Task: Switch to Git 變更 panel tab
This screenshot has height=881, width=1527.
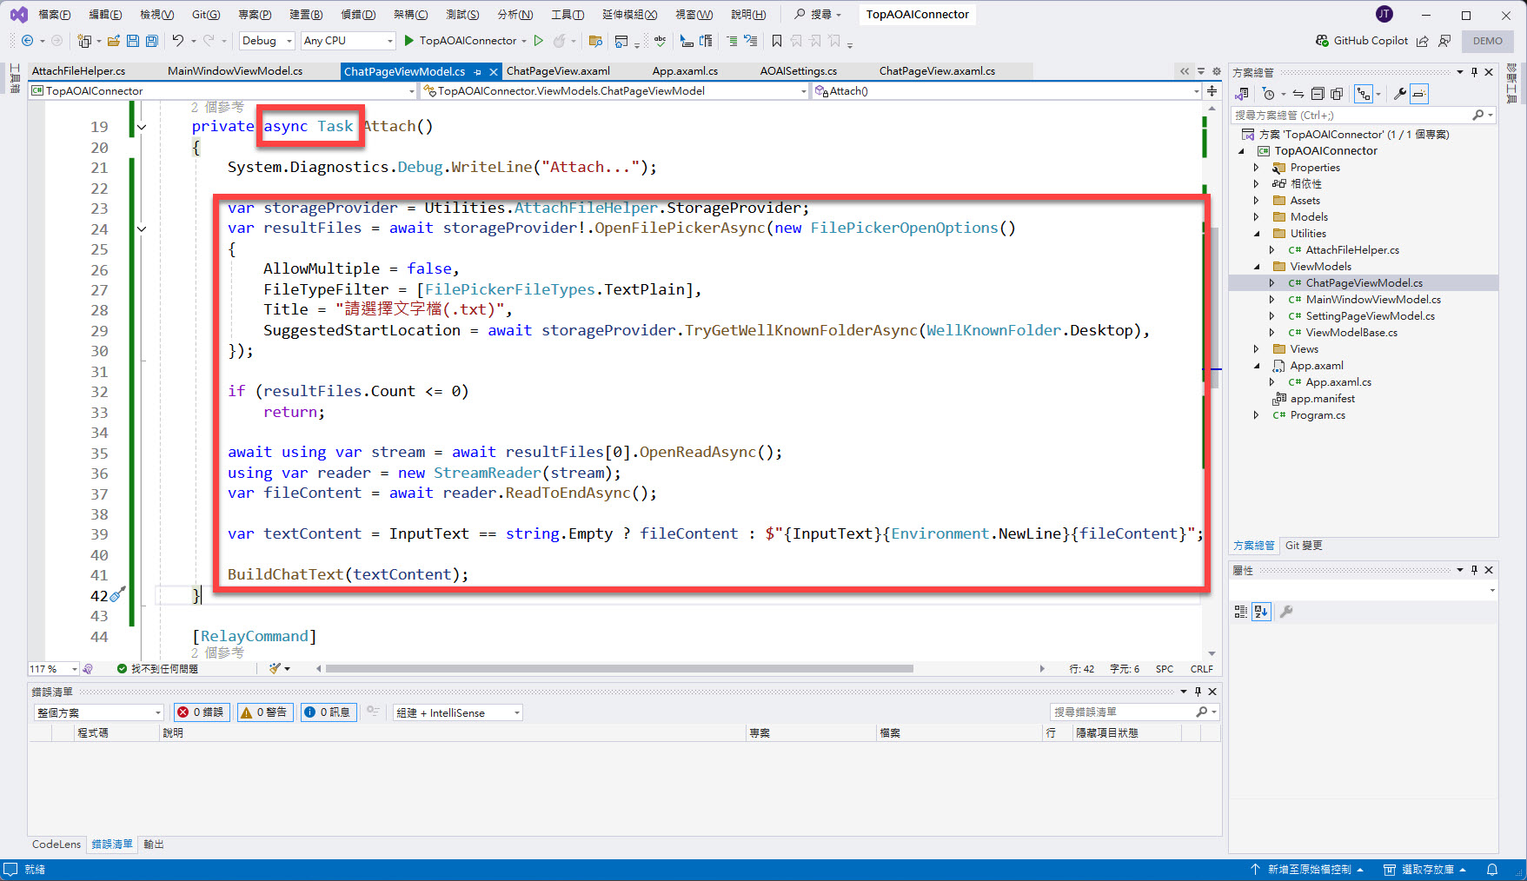Action: tap(1304, 546)
